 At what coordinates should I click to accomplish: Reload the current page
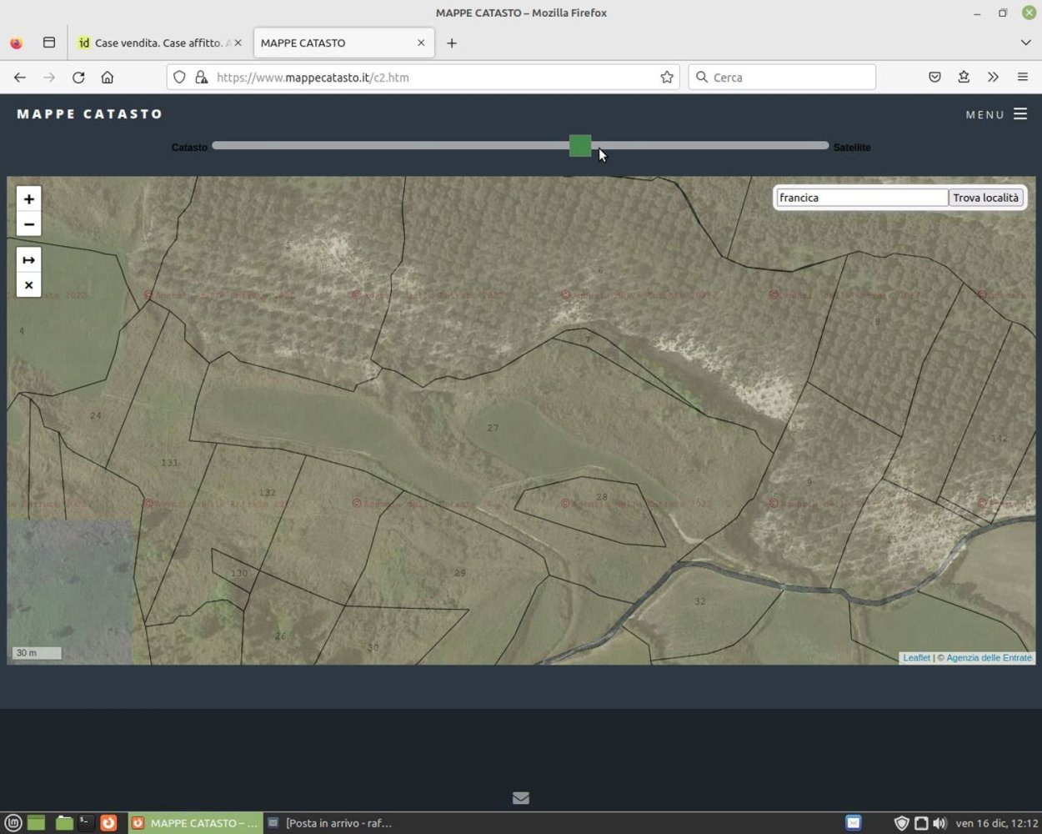coord(78,78)
